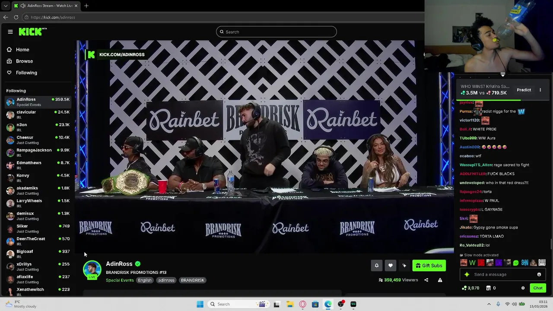Image resolution: width=553 pixels, height=311 pixels.
Task: Click the BRANDRISK tag
Action: (x=193, y=280)
